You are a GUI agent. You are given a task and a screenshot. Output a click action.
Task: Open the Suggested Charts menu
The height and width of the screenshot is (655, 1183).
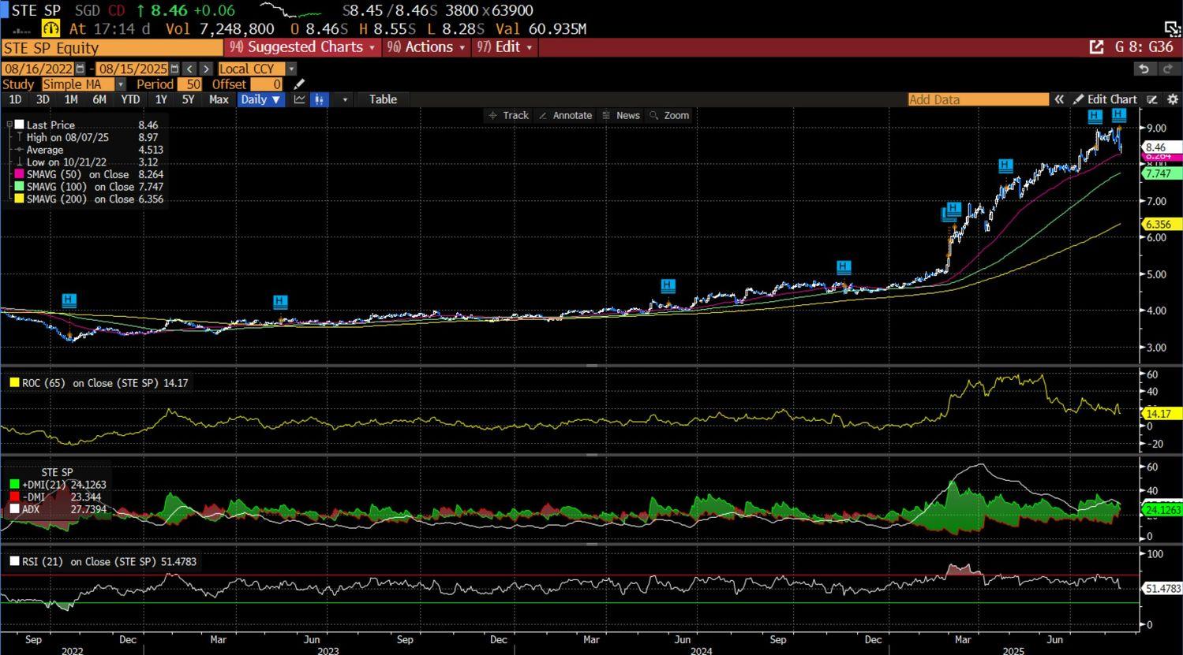coord(304,47)
